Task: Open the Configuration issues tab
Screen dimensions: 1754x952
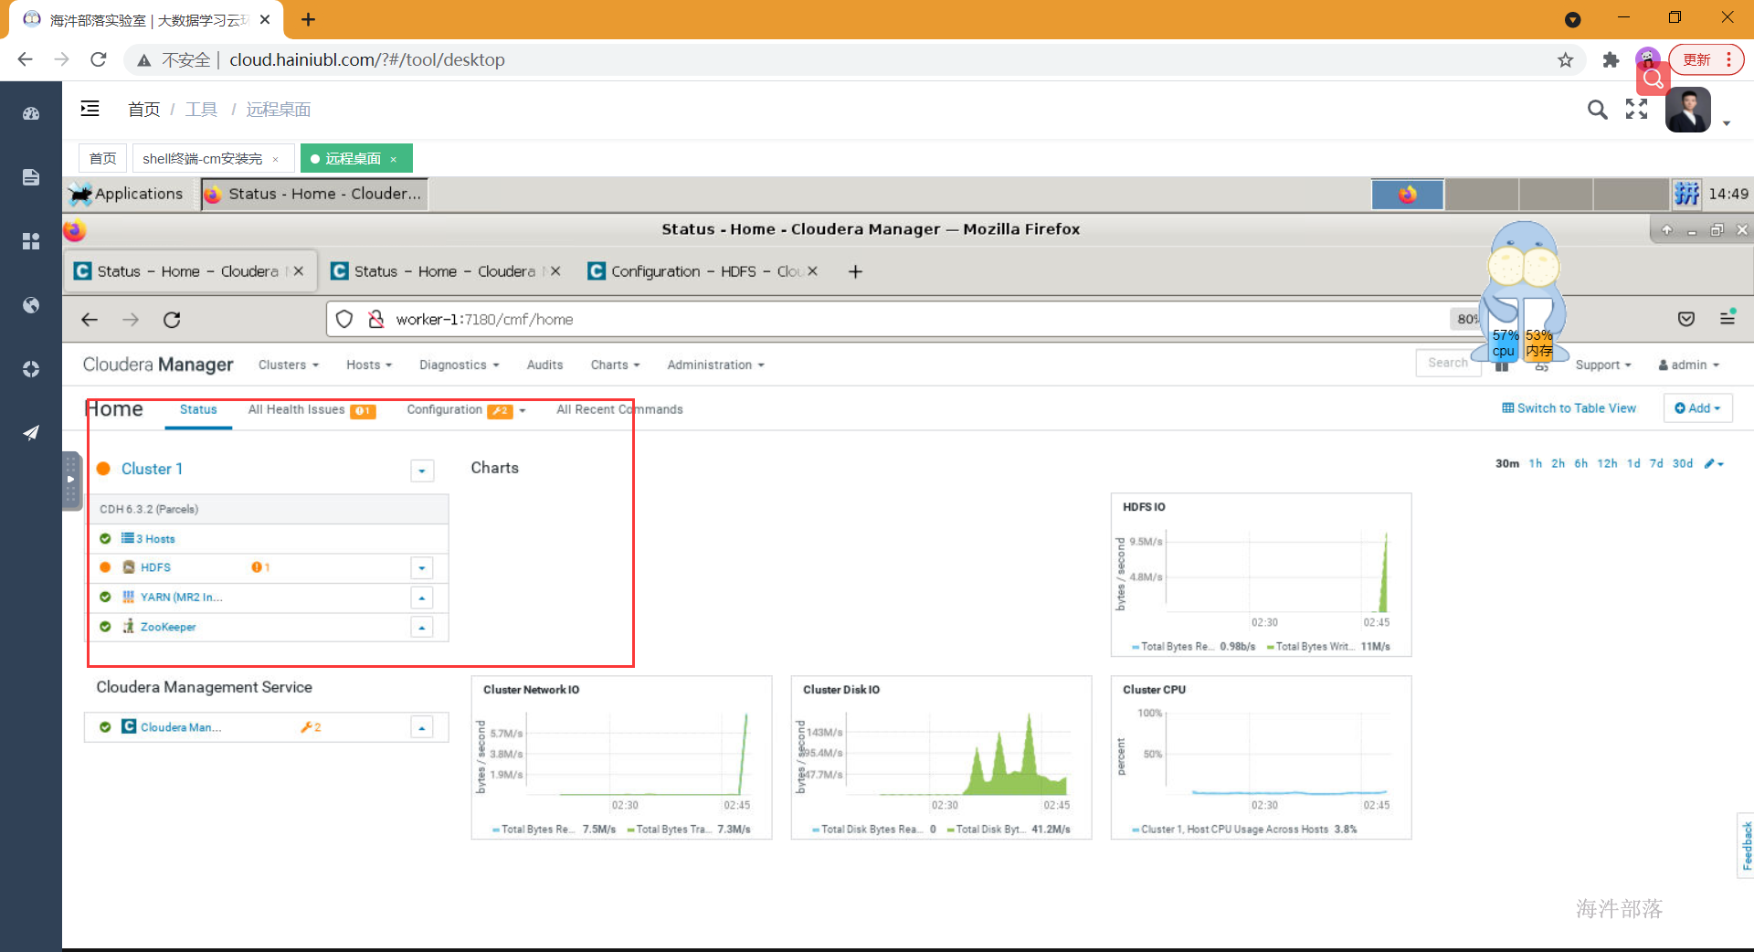Action: coord(466,409)
